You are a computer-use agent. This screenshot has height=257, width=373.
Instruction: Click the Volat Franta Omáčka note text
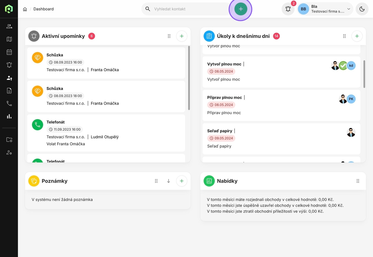(66, 144)
